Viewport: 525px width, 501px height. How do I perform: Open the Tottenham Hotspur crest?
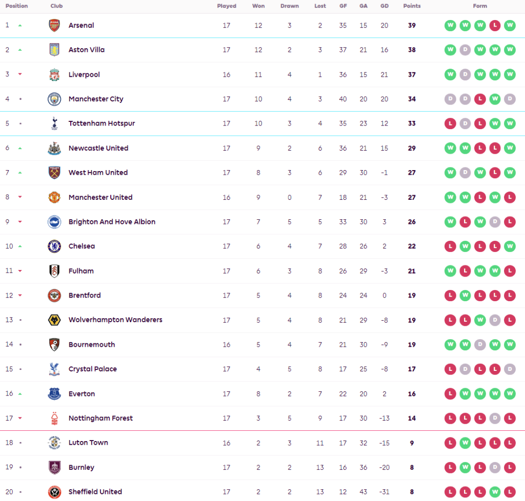pyautogui.click(x=54, y=123)
